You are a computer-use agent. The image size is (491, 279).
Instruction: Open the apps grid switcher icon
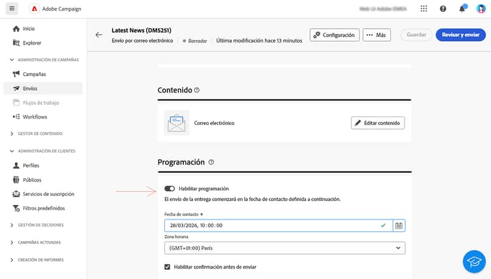[424, 9]
